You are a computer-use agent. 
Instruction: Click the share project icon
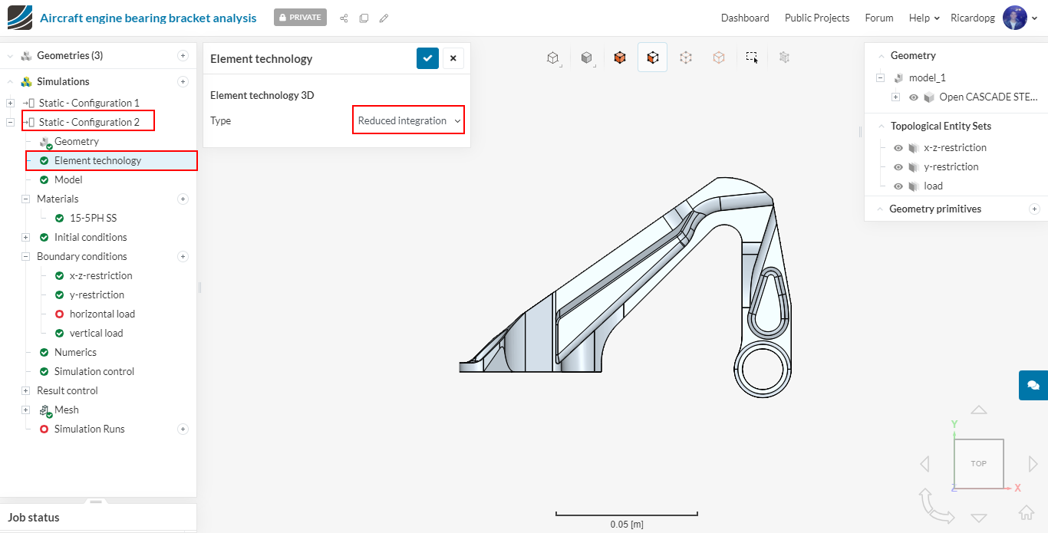344,18
